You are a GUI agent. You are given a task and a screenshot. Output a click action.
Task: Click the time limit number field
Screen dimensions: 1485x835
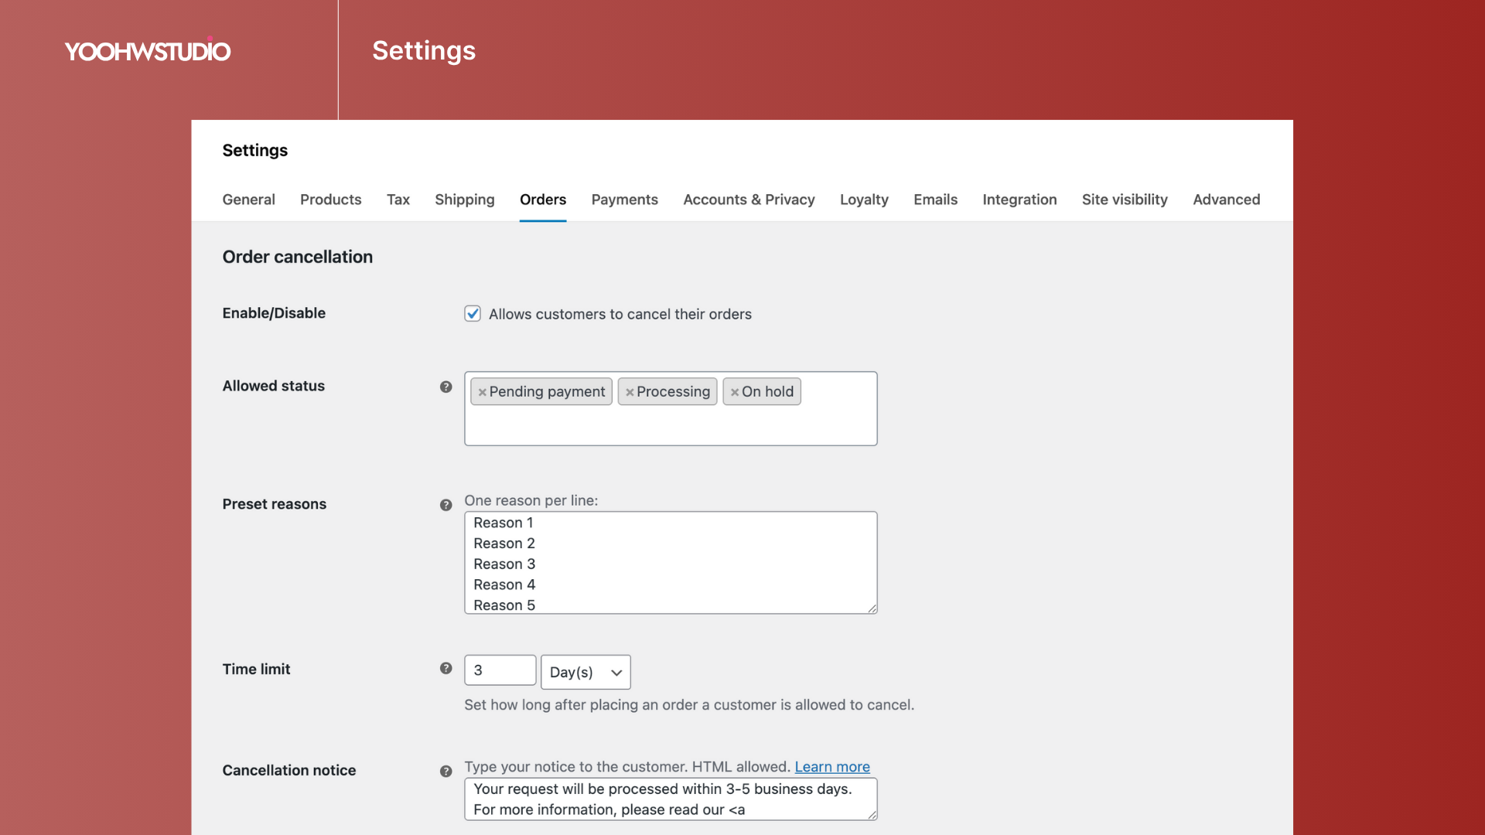pos(500,670)
